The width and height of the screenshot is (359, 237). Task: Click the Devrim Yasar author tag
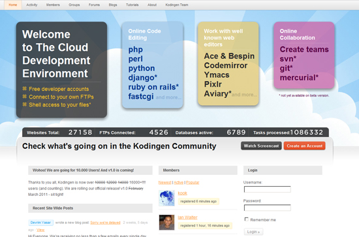pos(40,223)
